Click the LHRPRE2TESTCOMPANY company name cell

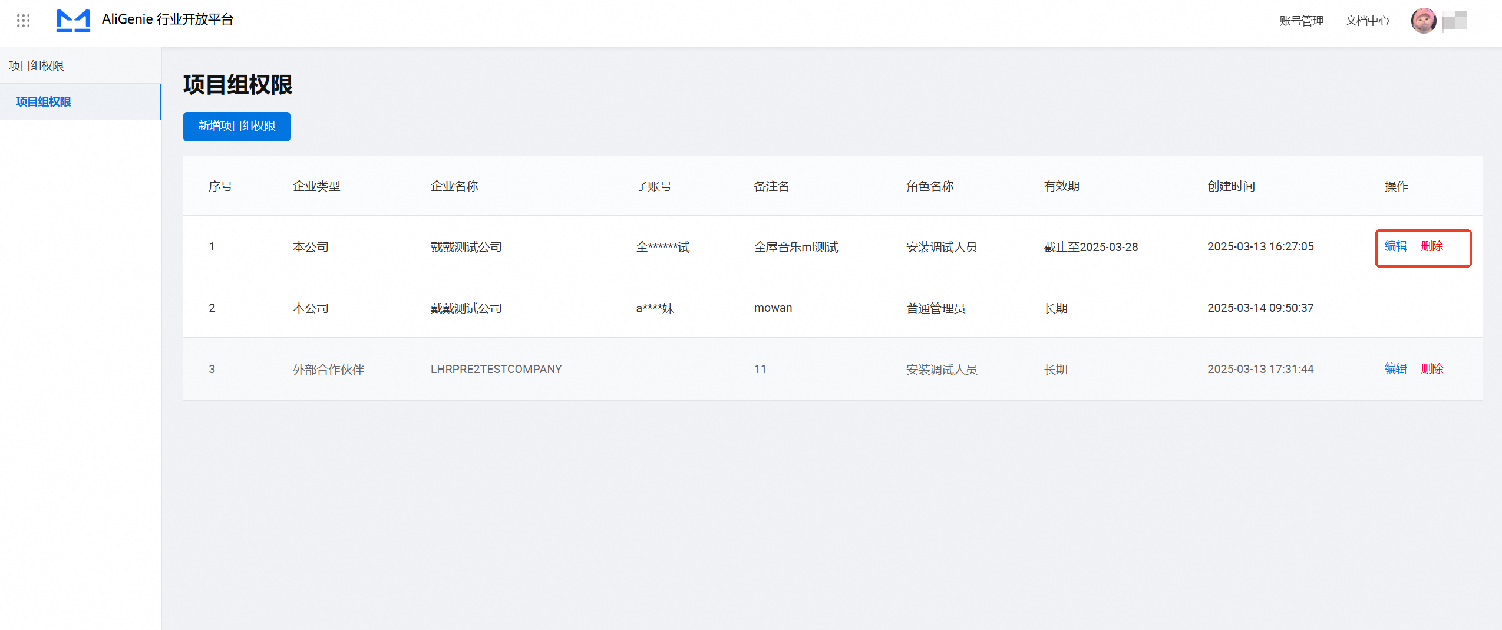pyautogui.click(x=496, y=370)
